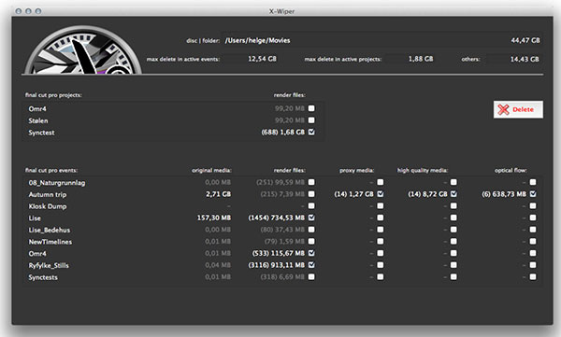Select the Kiosk Dump event name
The image size is (561, 337).
tap(48, 206)
